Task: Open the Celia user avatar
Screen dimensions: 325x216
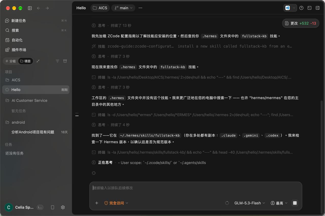Action: pyautogui.click(x=9, y=207)
